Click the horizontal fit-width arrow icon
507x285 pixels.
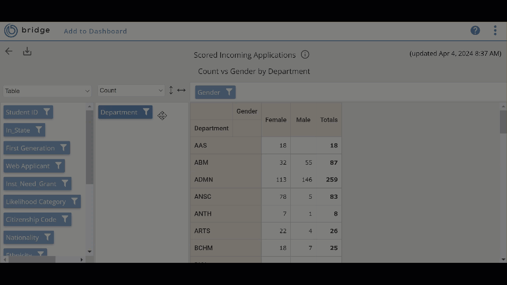tap(181, 90)
